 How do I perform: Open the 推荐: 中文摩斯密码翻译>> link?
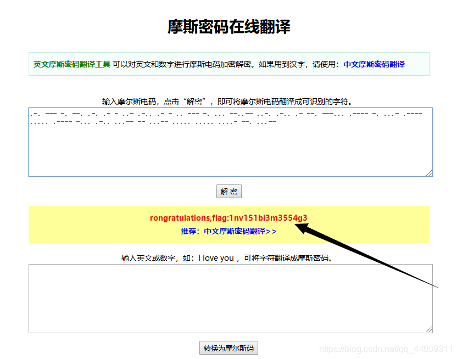pyautogui.click(x=228, y=231)
